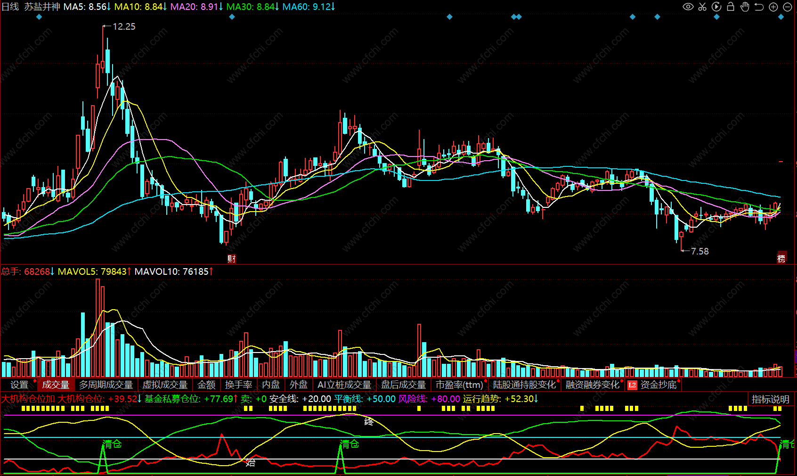Click the 安全线: +20.00 label

pos(300,399)
